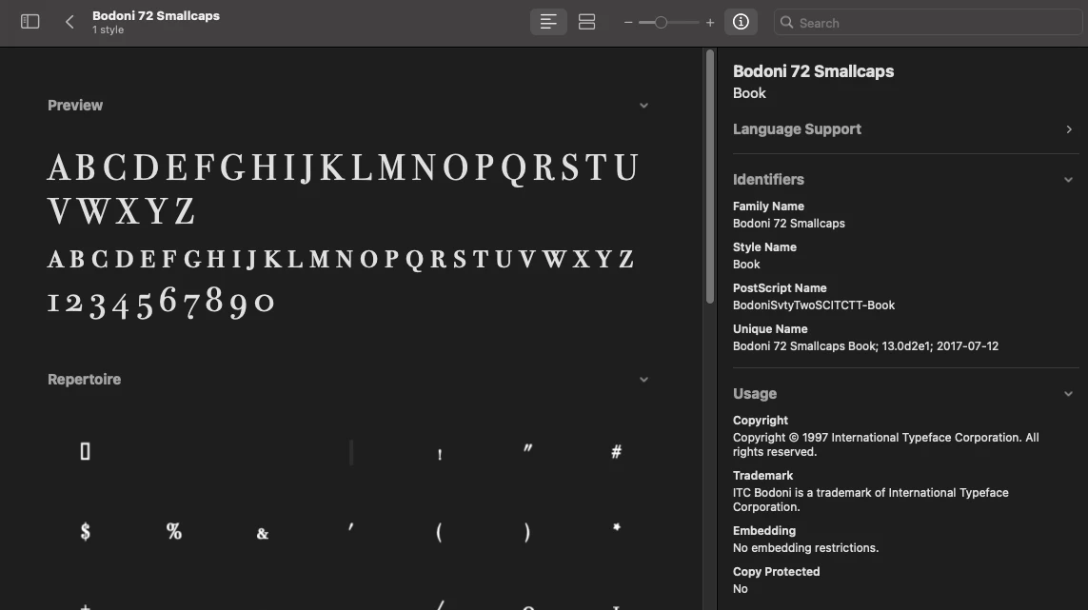The width and height of the screenshot is (1088, 610).
Task: Click the Family Name value Bodoni 72 Smallcaps
Action: (789, 224)
